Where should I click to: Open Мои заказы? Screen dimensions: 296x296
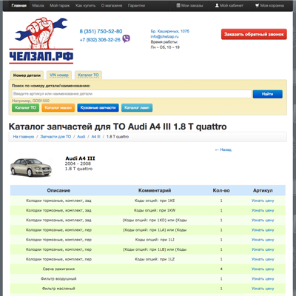(x=189, y=5)
